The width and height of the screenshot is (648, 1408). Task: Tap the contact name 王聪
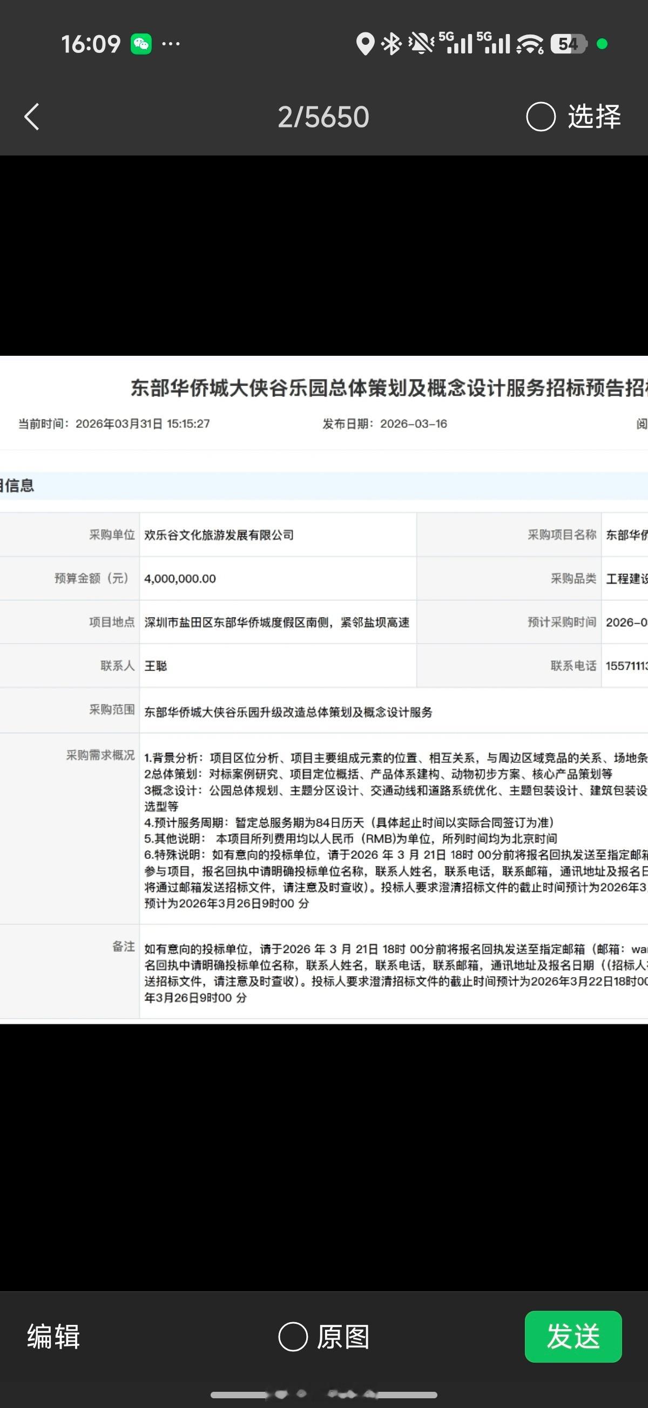(156, 666)
